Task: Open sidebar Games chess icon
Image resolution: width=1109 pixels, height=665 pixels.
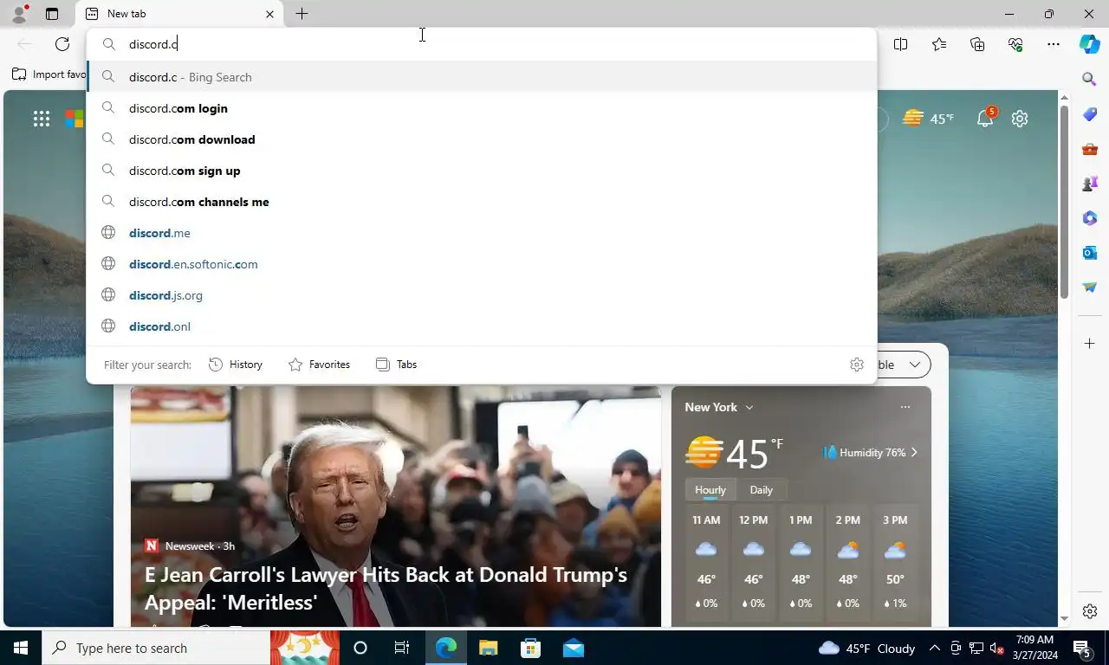Action: [x=1090, y=184]
